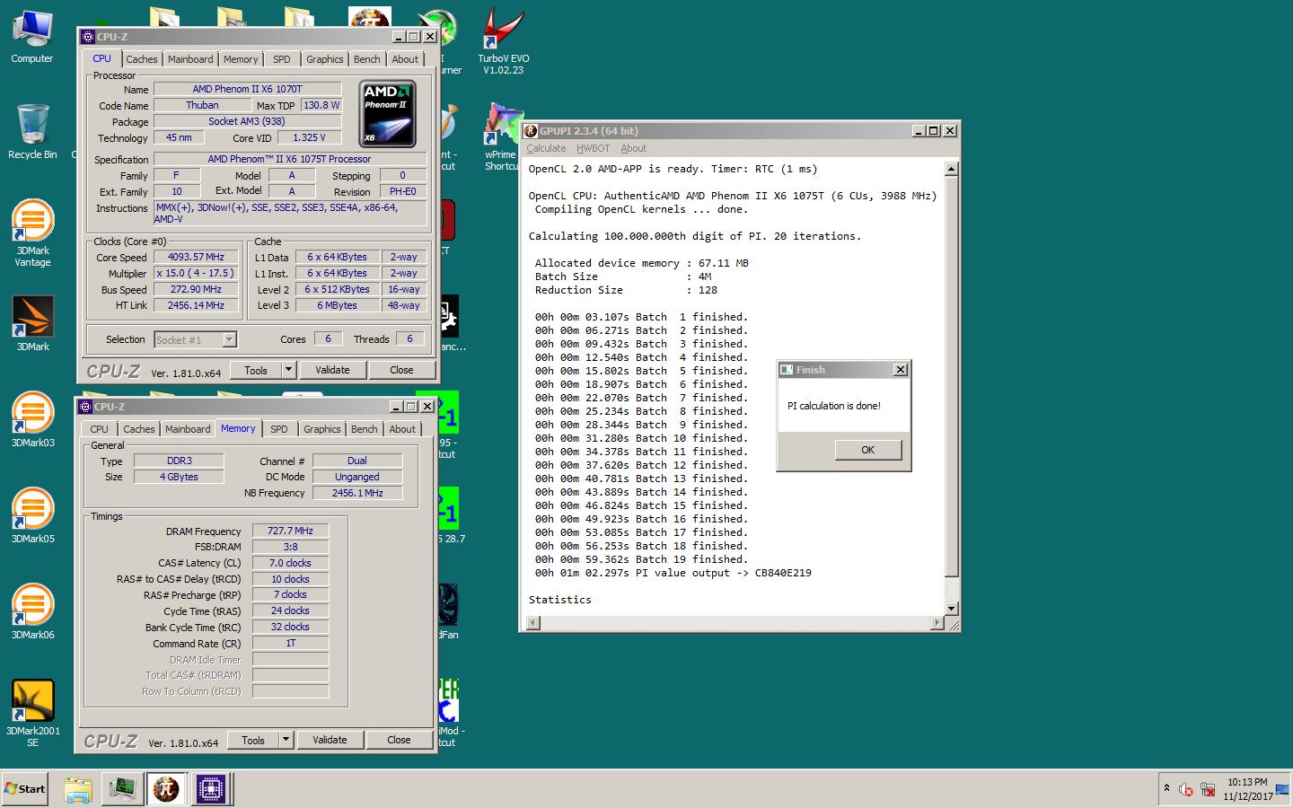The height and width of the screenshot is (808, 1293).
Task: Launch 3DMark06 shortcut
Action: tap(32, 611)
